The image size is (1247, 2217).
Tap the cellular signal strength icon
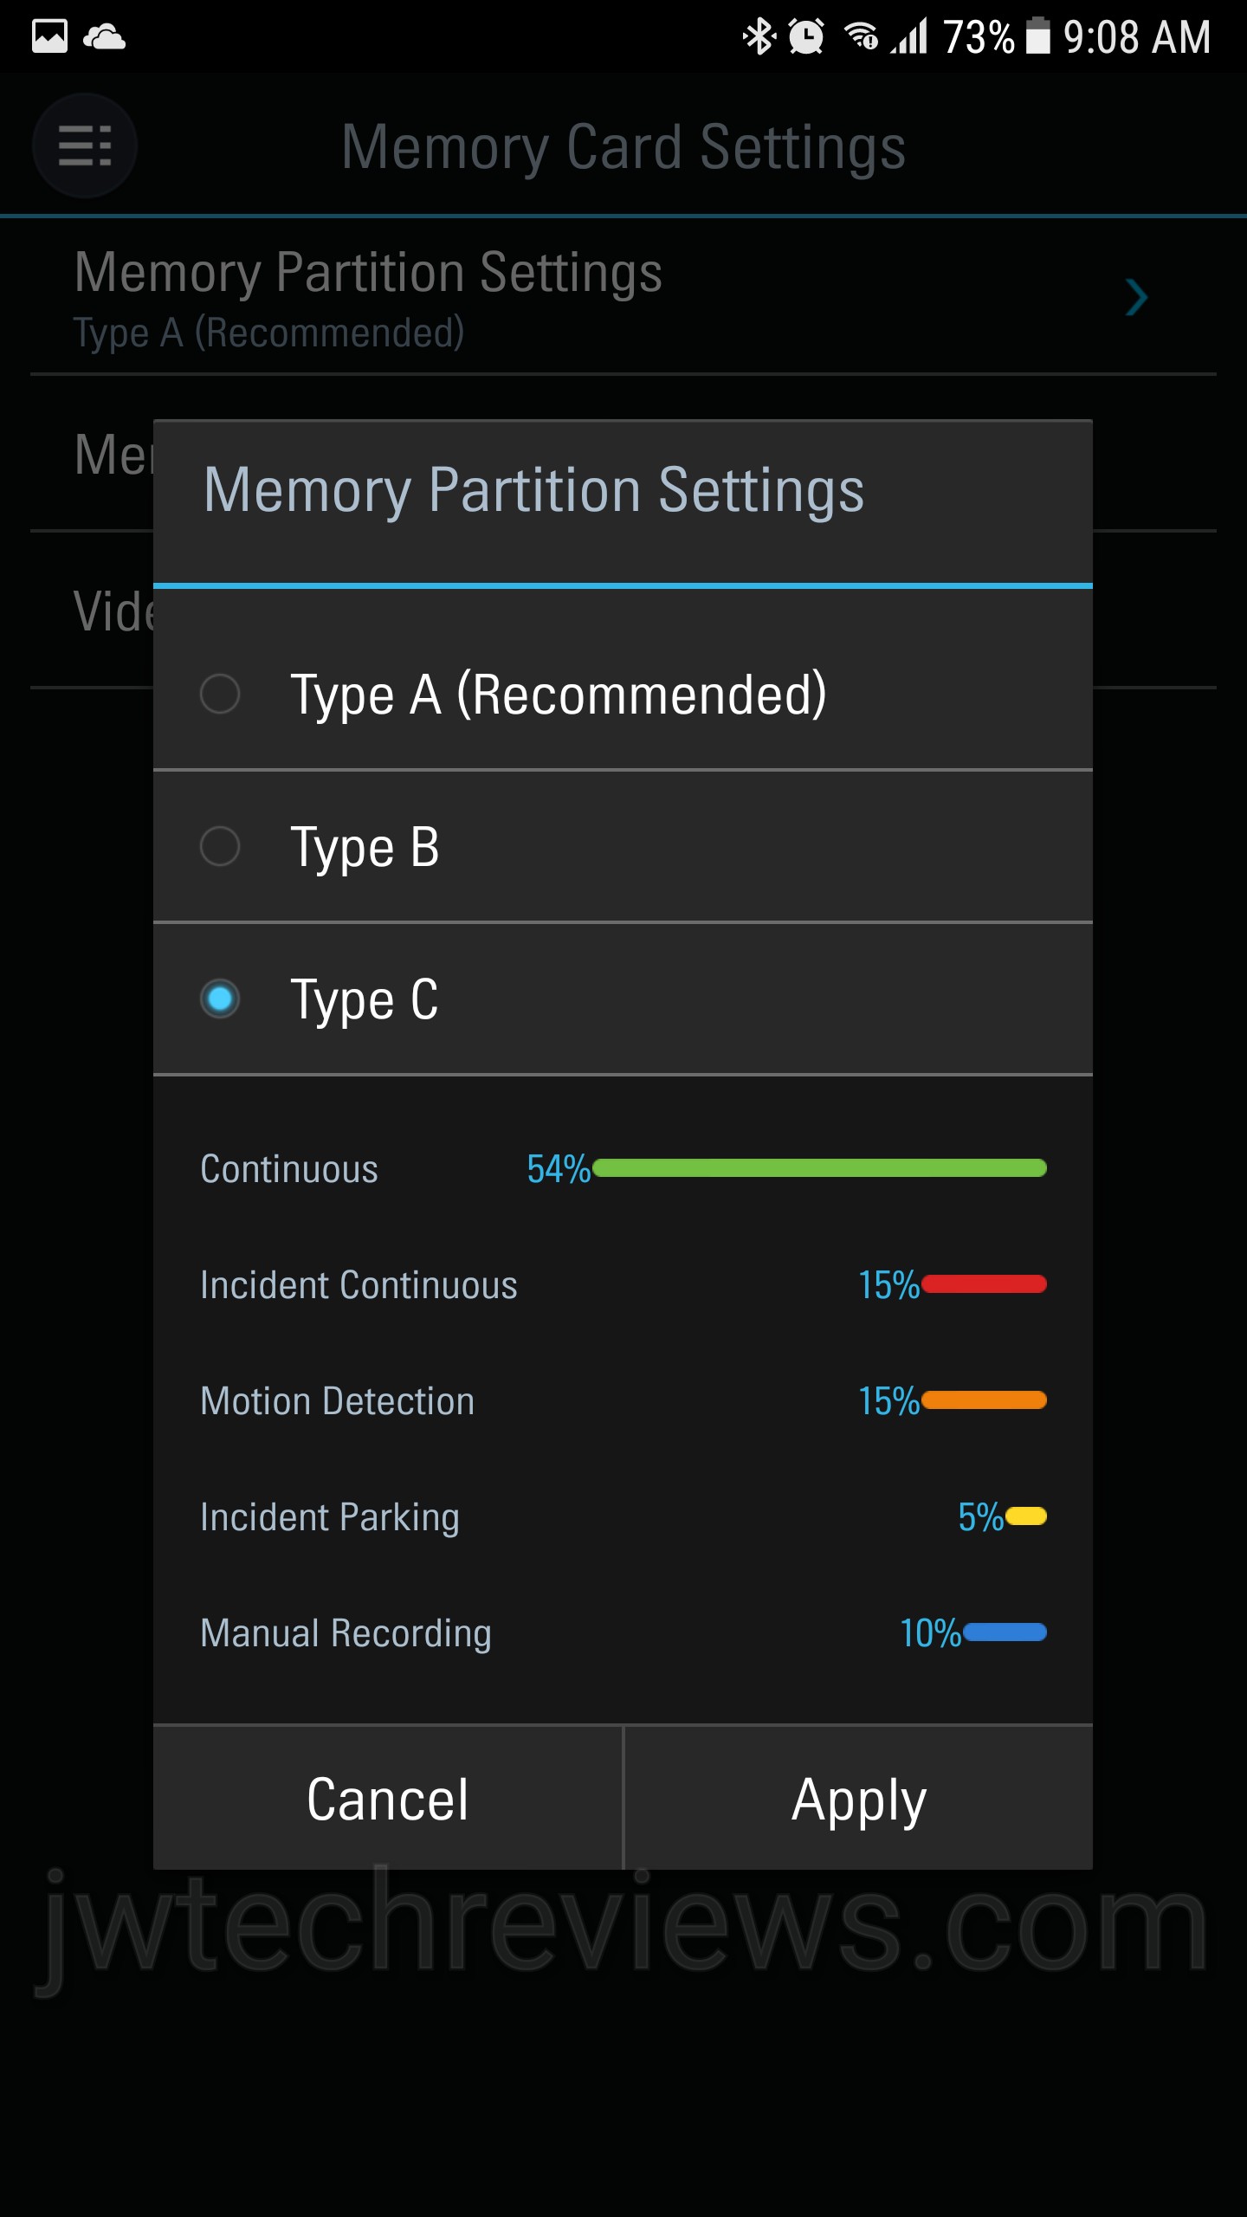pos(909,36)
